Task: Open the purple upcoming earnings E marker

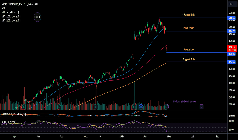Action: pos(201,107)
